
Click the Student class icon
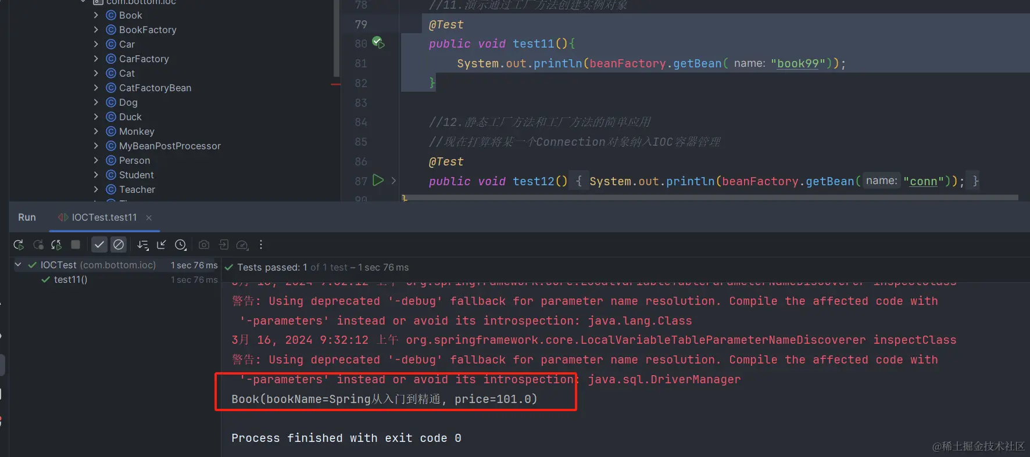pos(111,175)
